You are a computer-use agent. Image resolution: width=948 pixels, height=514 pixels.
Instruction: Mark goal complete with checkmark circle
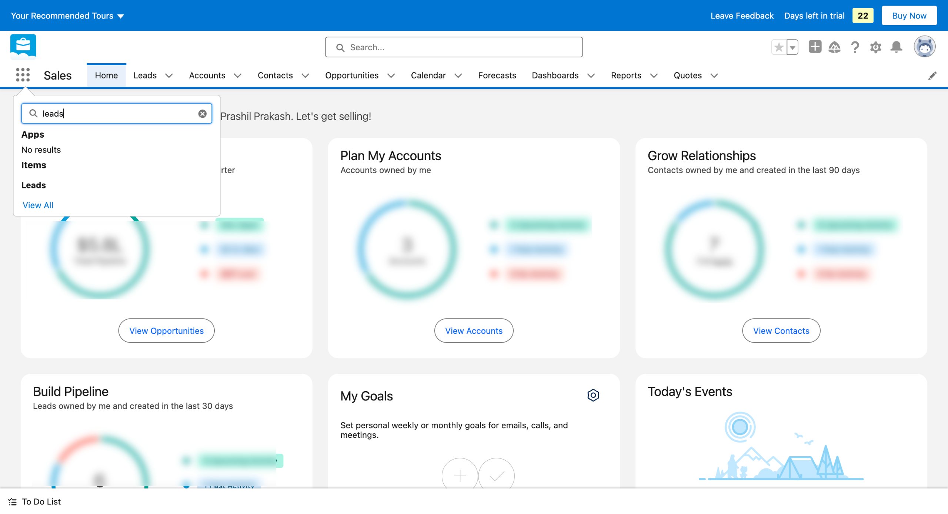pos(496,476)
